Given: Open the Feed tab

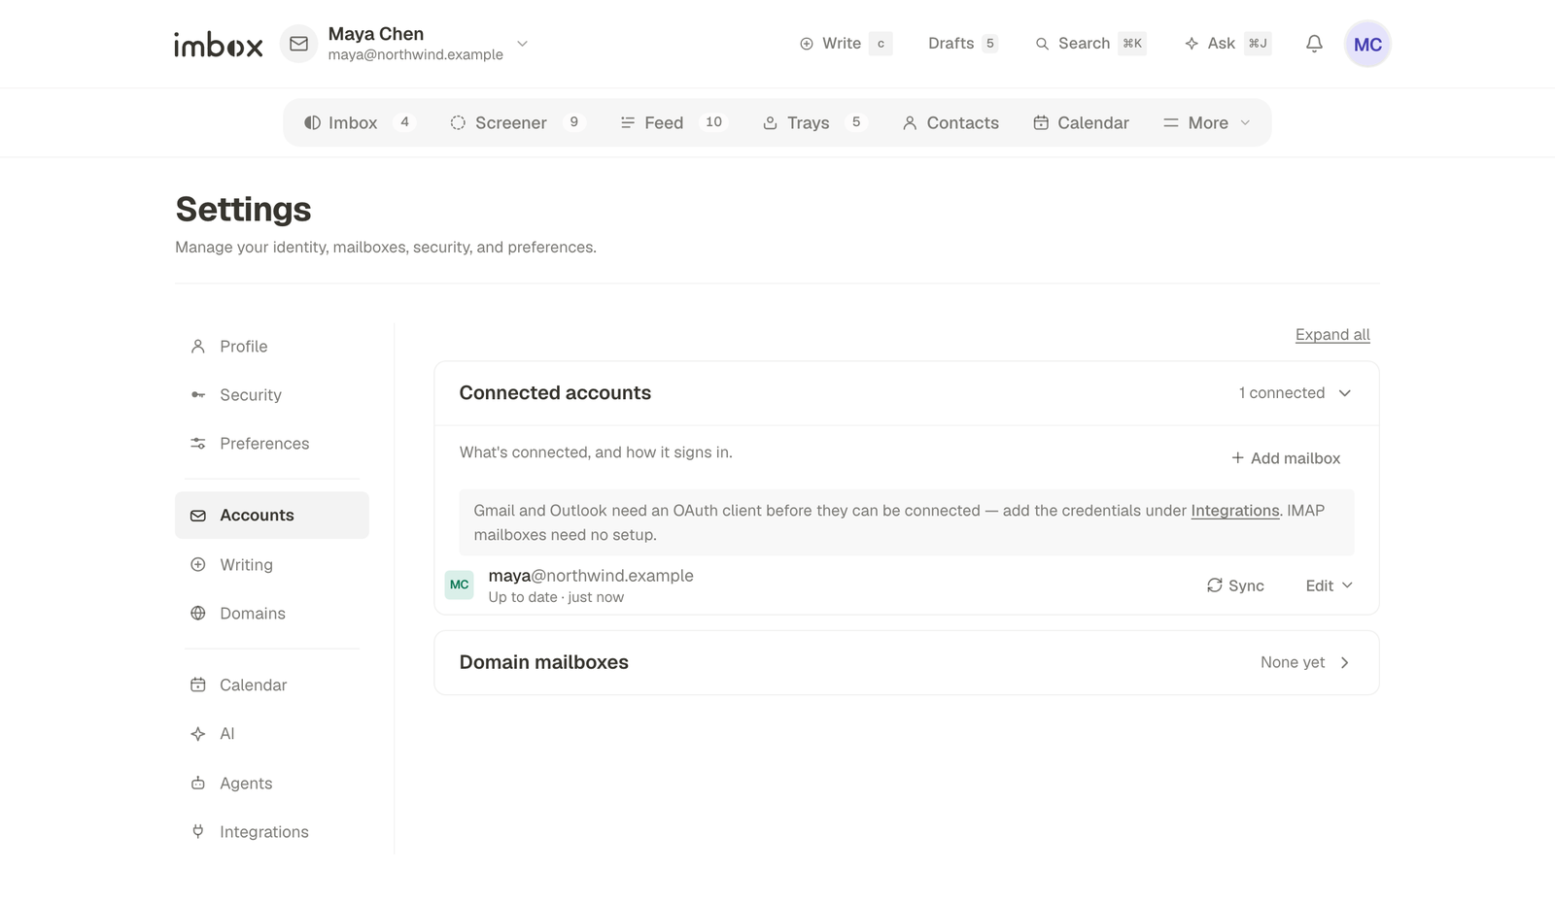Looking at the screenshot, I should (674, 122).
